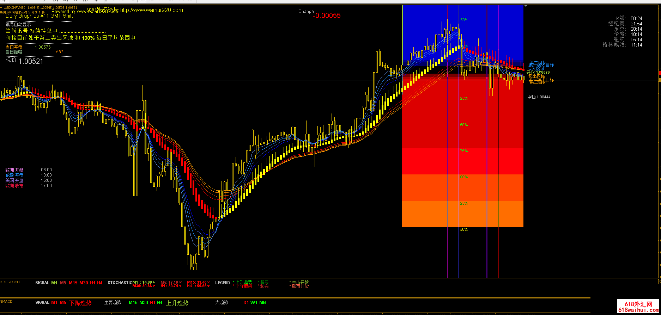This screenshot has width=661, height=315.
Task: Open the waihui920.com forum URL
Action: tap(151, 10)
